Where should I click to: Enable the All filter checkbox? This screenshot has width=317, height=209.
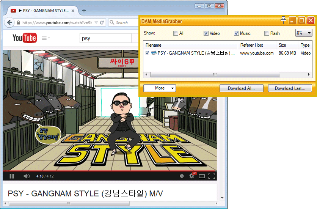[176, 33]
